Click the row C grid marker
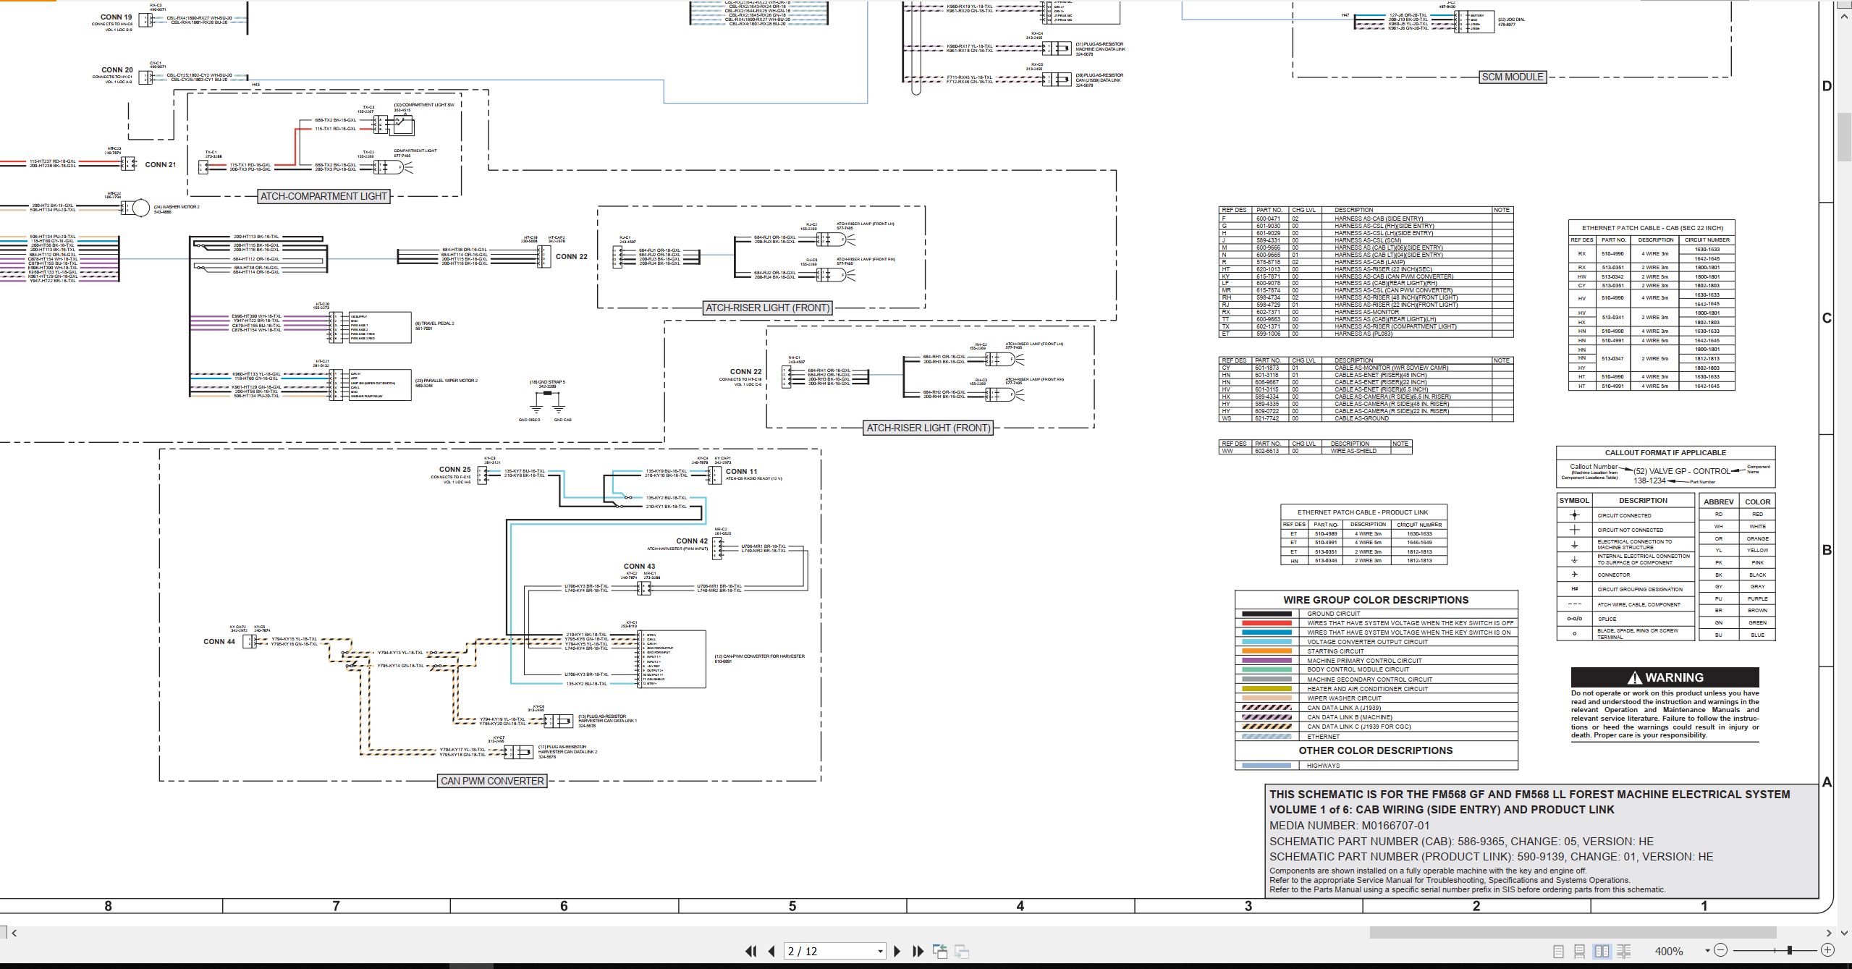This screenshot has width=1852, height=969. pos(1827,318)
